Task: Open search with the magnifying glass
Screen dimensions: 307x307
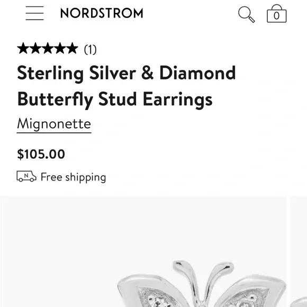Action: click(x=247, y=14)
